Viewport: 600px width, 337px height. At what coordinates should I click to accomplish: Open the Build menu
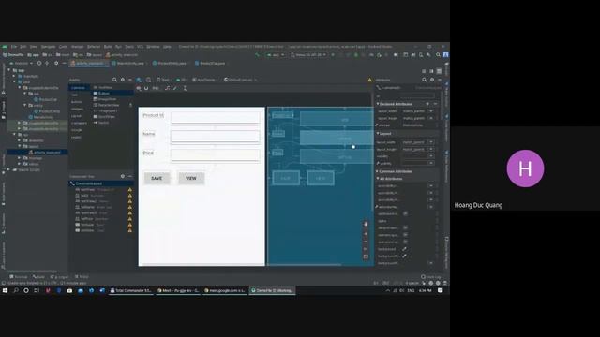tap(108, 47)
